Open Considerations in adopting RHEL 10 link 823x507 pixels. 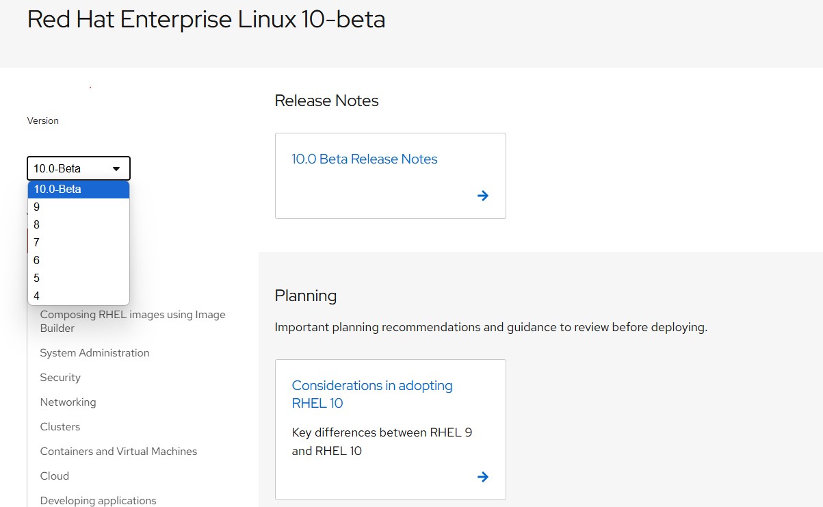(372, 394)
